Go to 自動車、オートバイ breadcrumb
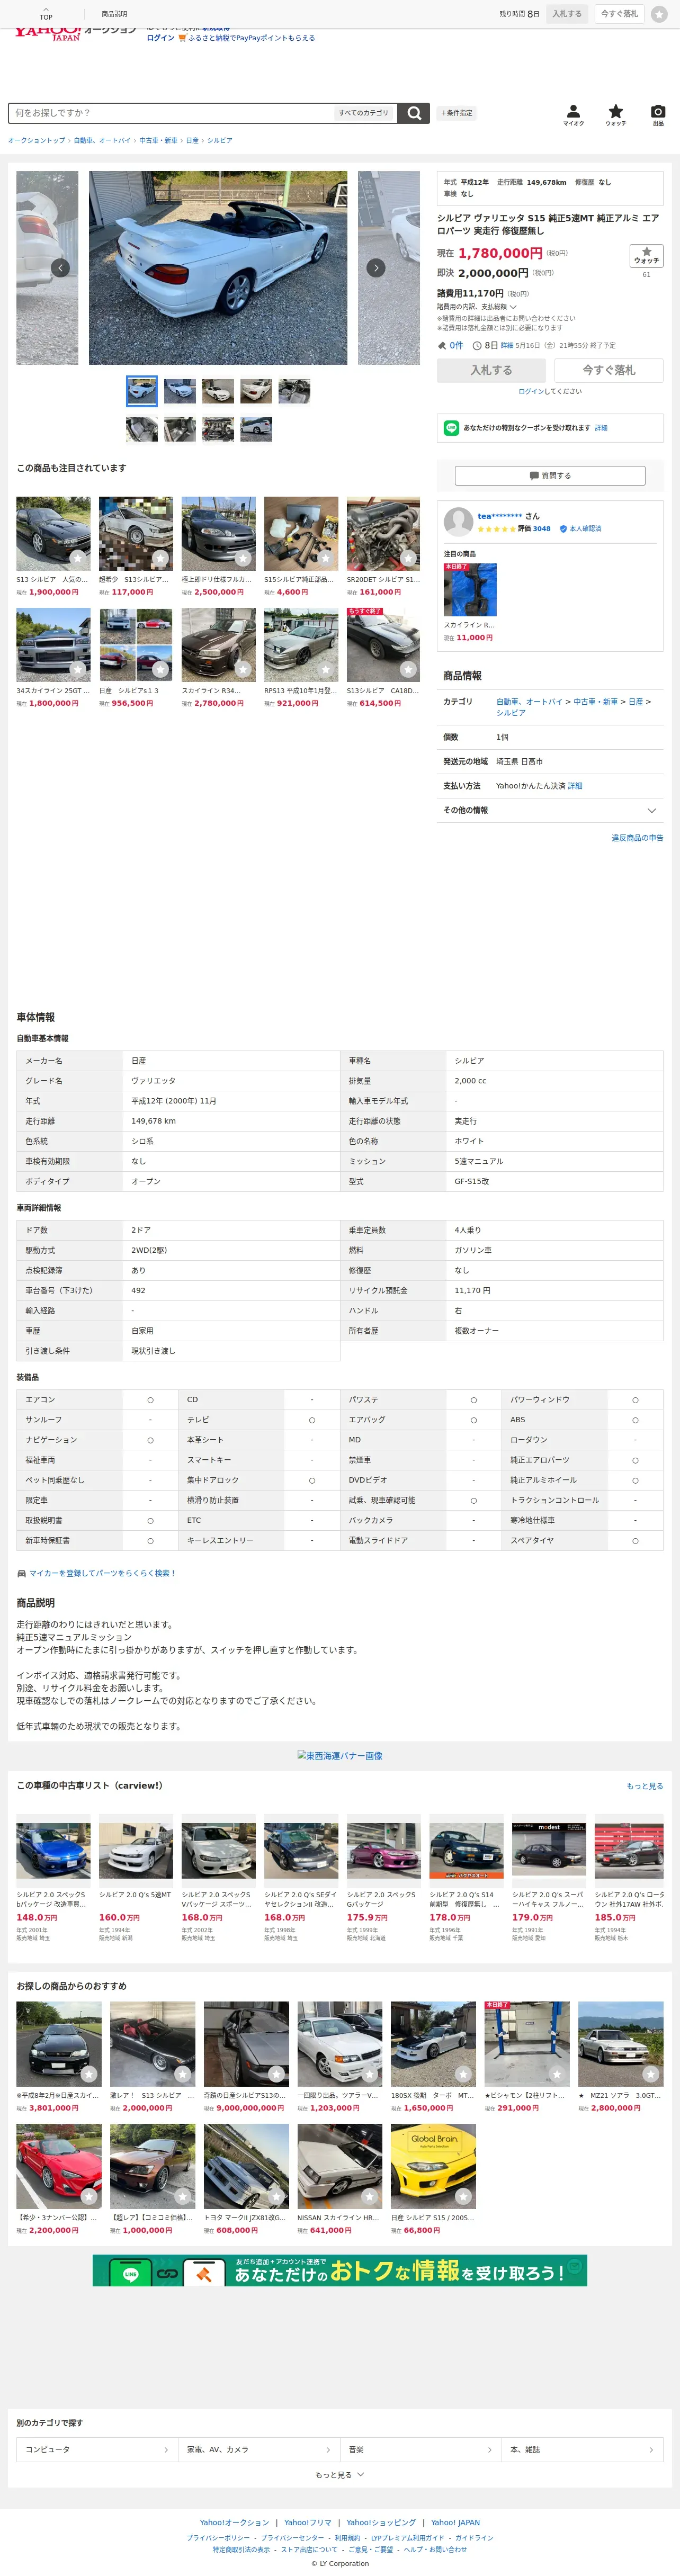The width and height of the screenshot is (680, 2576). [x=102, y=141]
